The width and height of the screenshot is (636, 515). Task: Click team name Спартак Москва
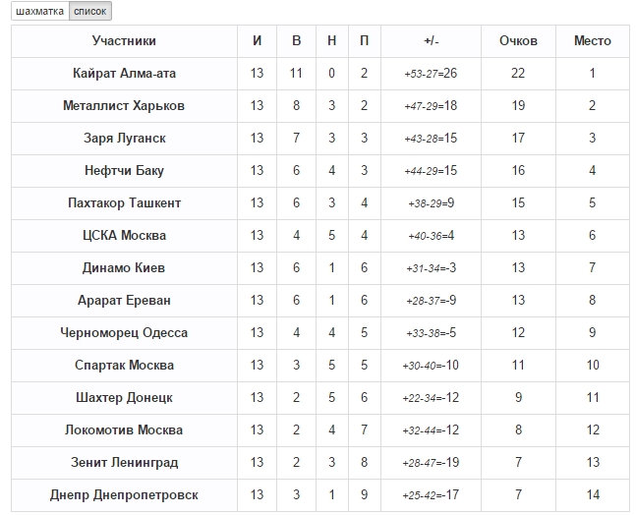124,366
